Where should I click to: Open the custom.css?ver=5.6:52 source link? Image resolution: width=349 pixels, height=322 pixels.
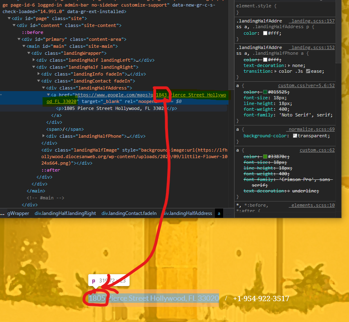tap(306, 86)
